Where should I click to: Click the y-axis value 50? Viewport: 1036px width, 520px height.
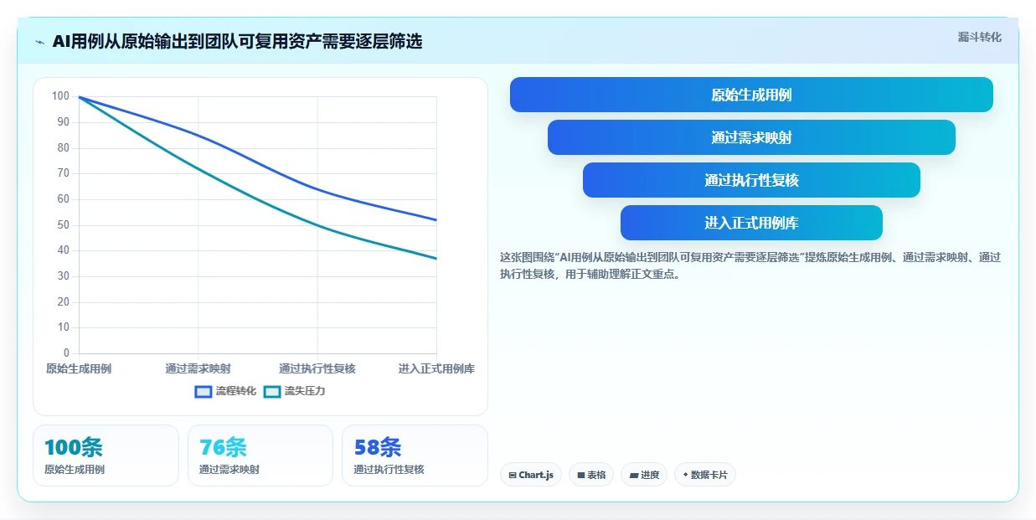coord(63,224)
